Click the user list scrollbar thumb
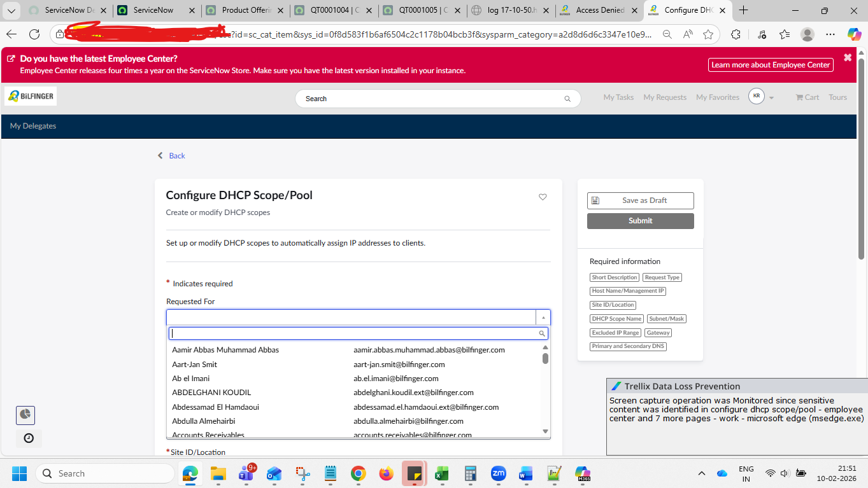This screenshot has height=488, width=868. 545,358
